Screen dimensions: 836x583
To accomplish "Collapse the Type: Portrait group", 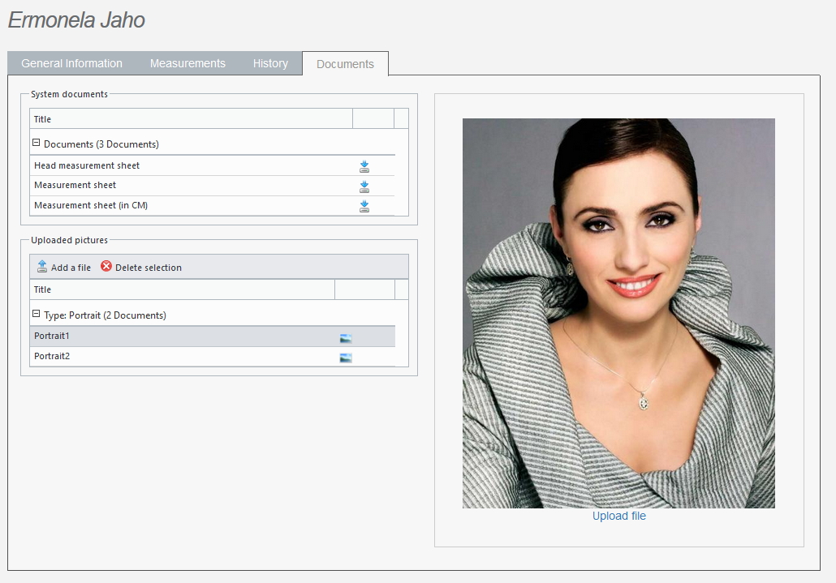I will tap(37, 314).
